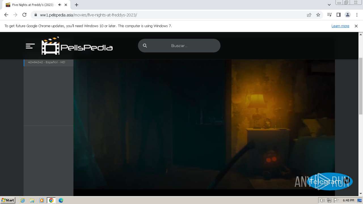Viewport: 363px width, 204px height.
Task: Click the show desktop button
Action: point(360,200)
